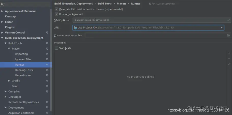The image size is (232, 115).
Task: Click the minus icon to remove property
Action: pyautogui.click(x=229, y=59)
